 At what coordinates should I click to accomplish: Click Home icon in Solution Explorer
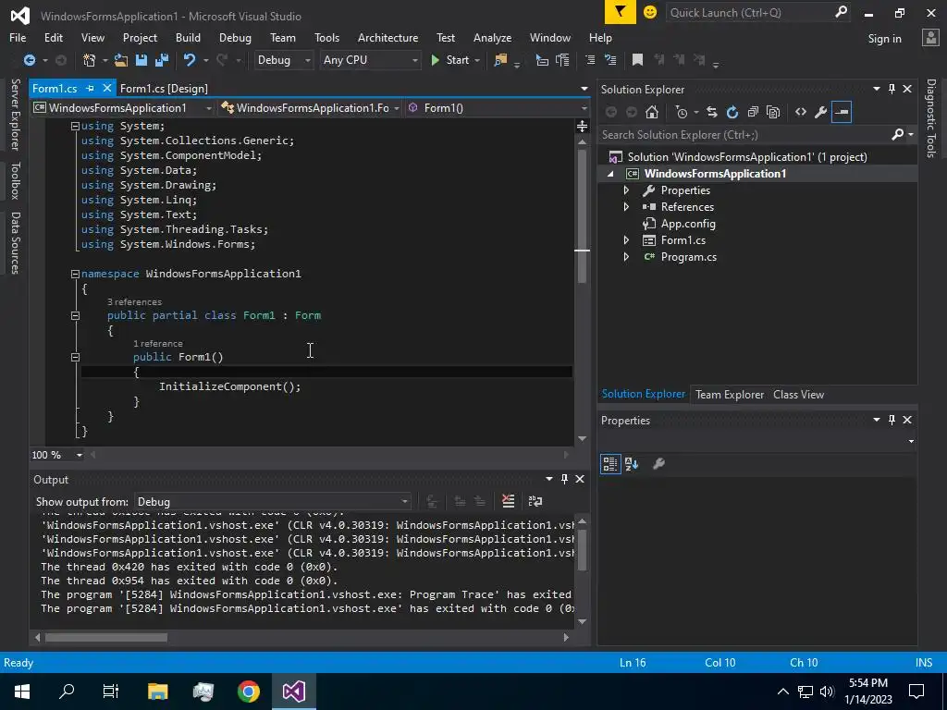click(652, 112)
